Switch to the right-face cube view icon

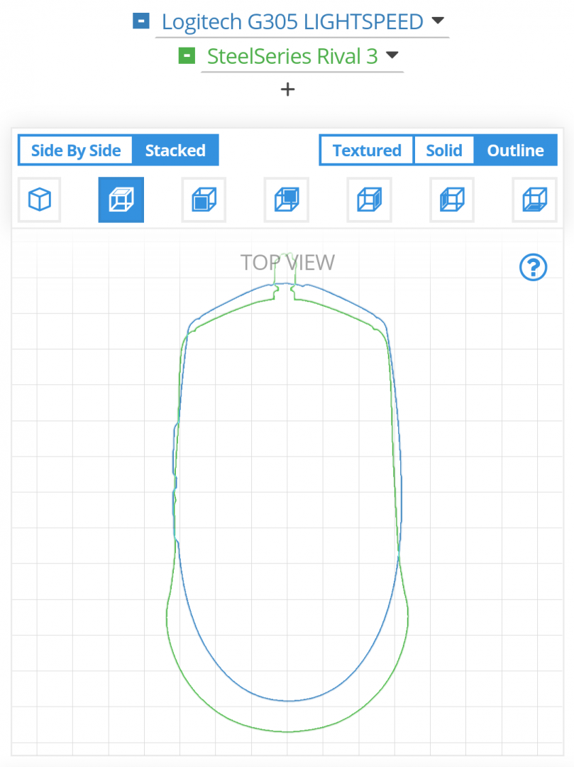[x=370, y=200]
